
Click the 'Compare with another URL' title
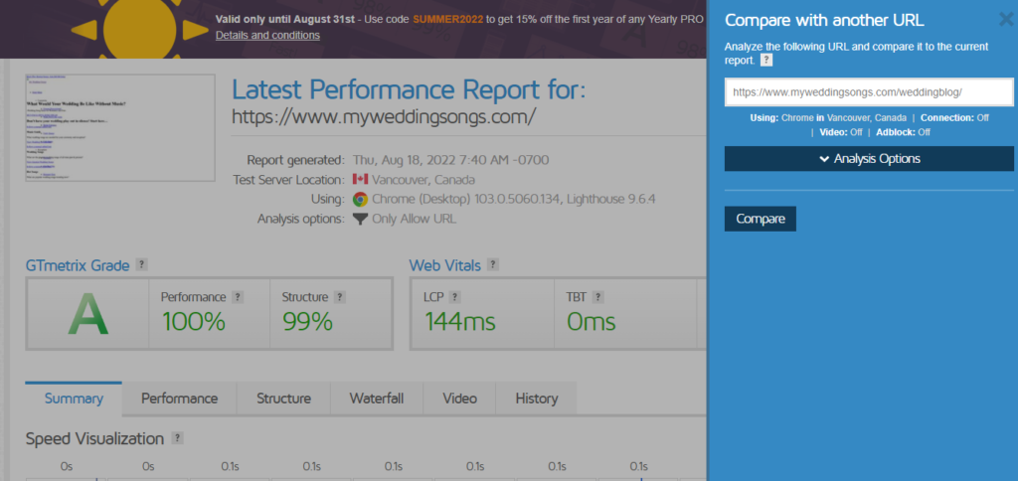tap(824, 20)
